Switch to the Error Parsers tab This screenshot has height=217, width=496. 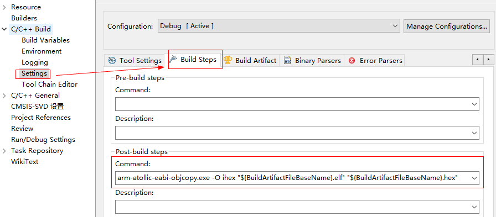(x=375, y=61)
